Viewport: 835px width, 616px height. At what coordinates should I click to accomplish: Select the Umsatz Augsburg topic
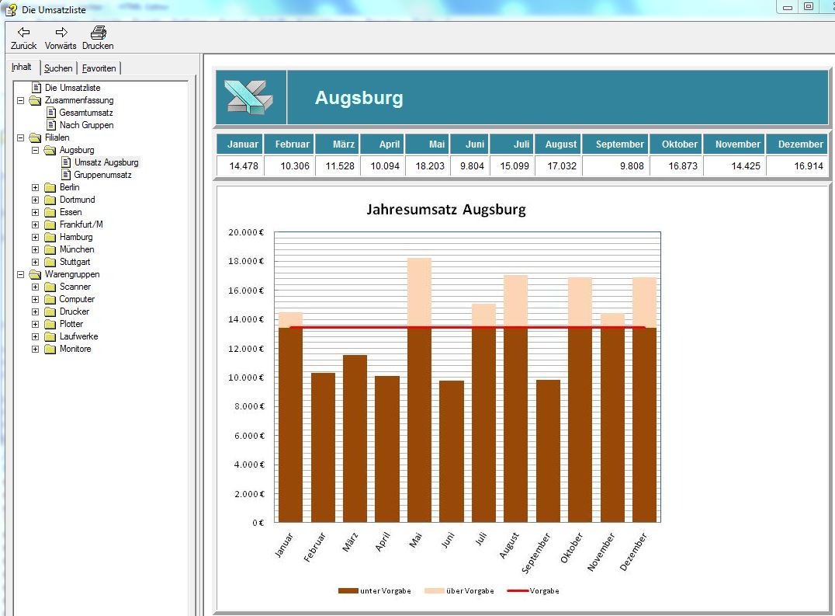point(106,162)
